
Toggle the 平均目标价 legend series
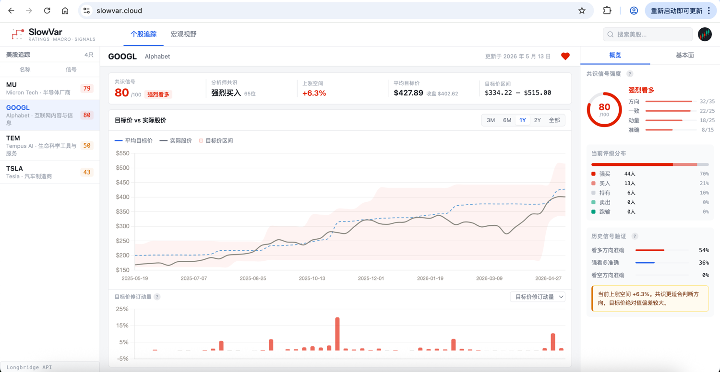pyautogui.click(x=134, y=141)
